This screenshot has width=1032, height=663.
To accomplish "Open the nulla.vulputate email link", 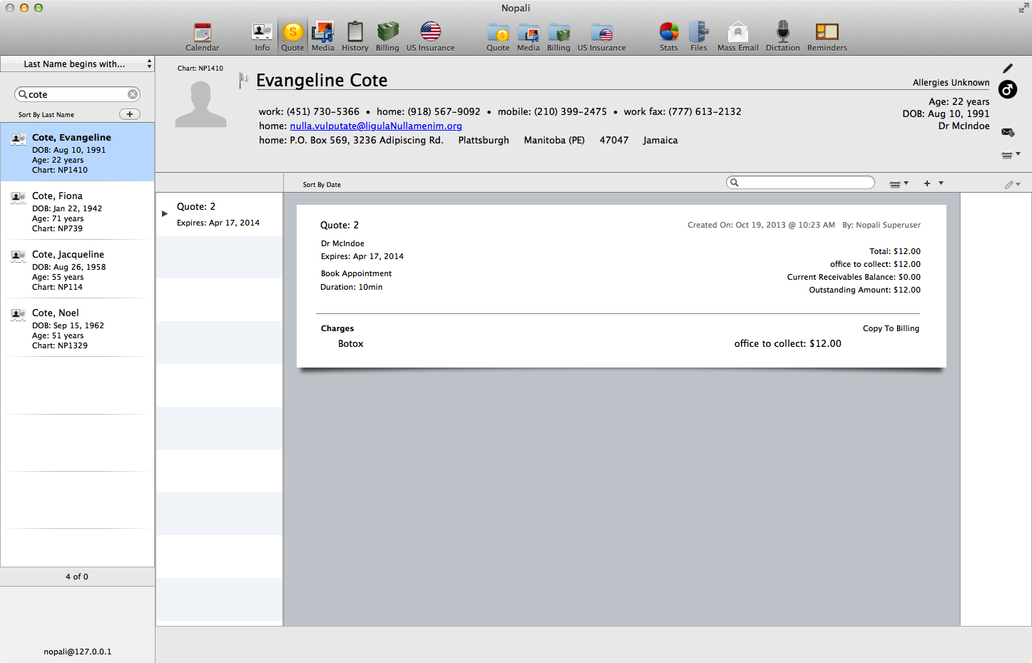I will pyautogui.click(x=376, y=126).
